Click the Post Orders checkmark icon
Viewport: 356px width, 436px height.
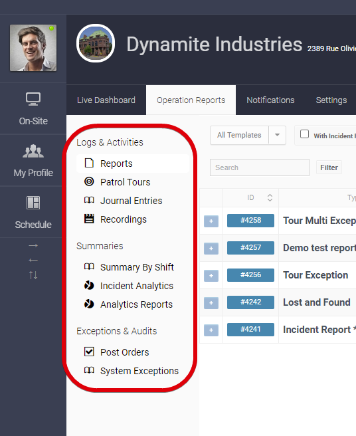89,352
